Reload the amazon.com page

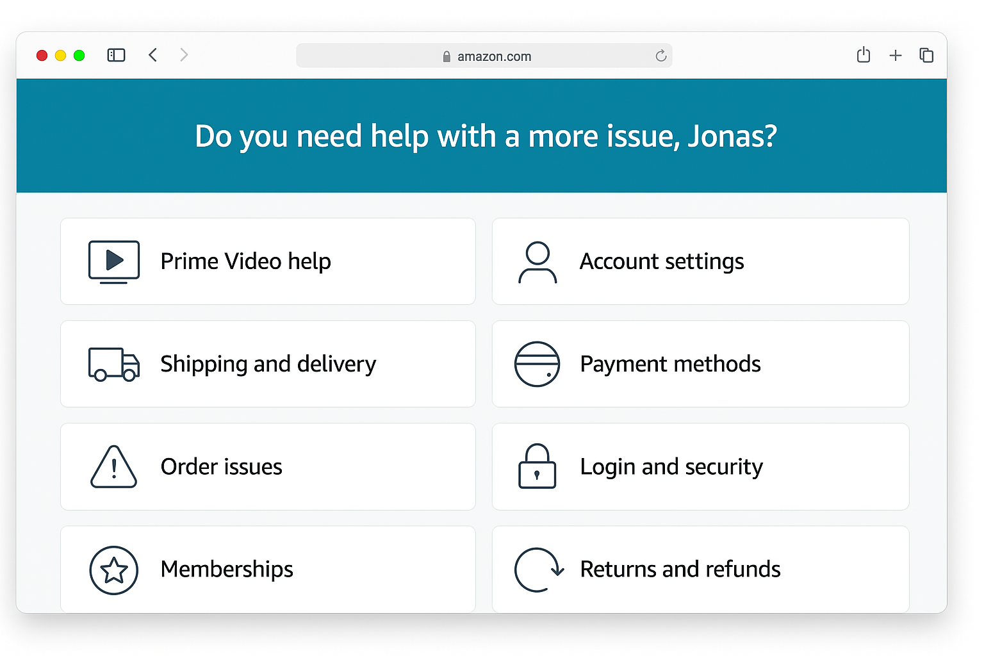660,56
